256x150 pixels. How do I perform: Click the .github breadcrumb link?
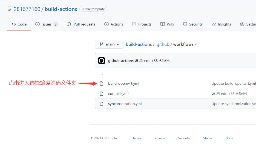tap(162, 44)
